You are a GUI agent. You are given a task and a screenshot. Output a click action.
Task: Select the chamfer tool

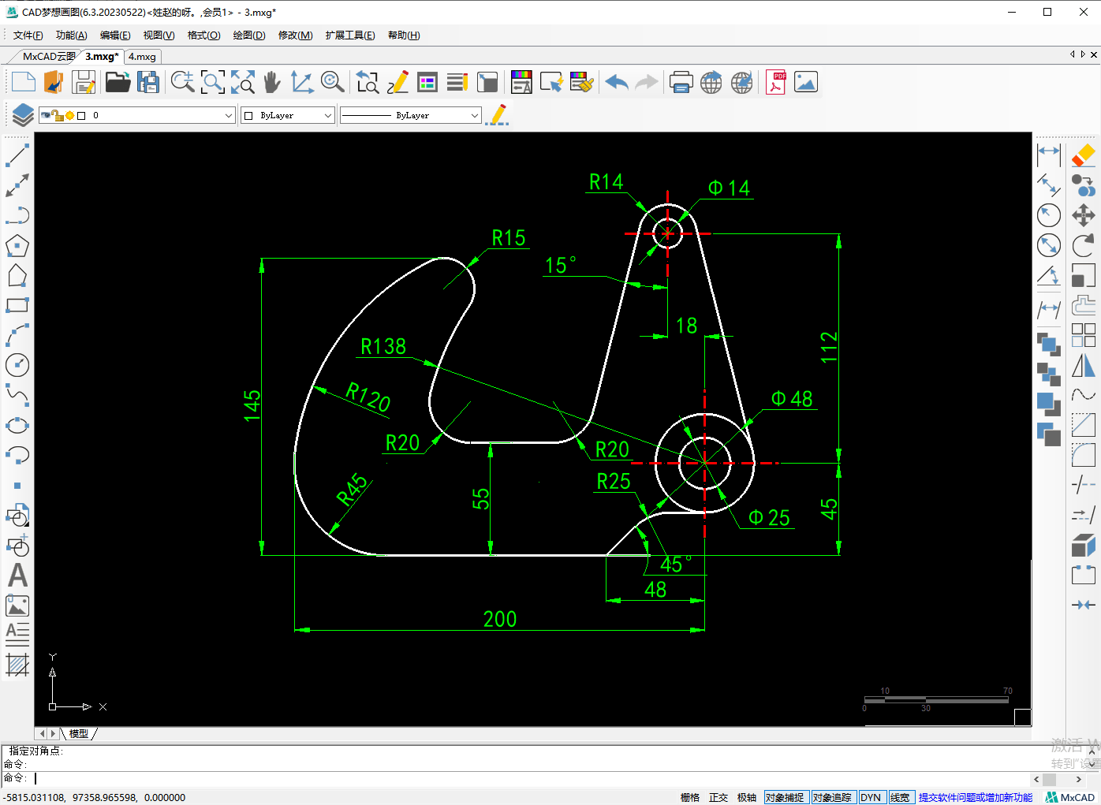tap(1084, 425)
